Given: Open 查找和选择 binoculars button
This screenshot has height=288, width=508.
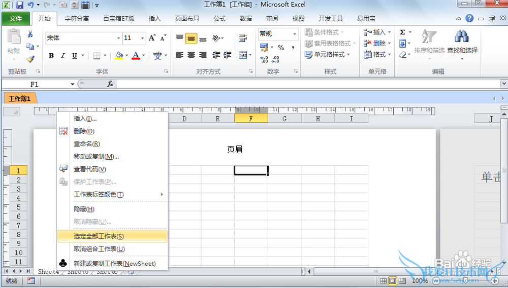Looking at the screenshot, I should point(462,44).
